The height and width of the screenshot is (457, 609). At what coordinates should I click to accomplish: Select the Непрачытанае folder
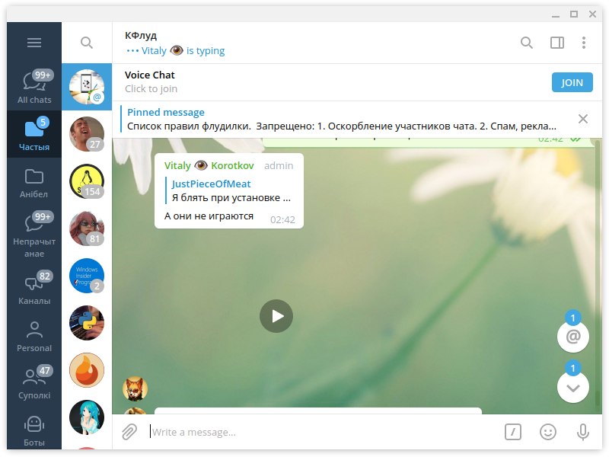pyautogui.click(x=34, y=235)
